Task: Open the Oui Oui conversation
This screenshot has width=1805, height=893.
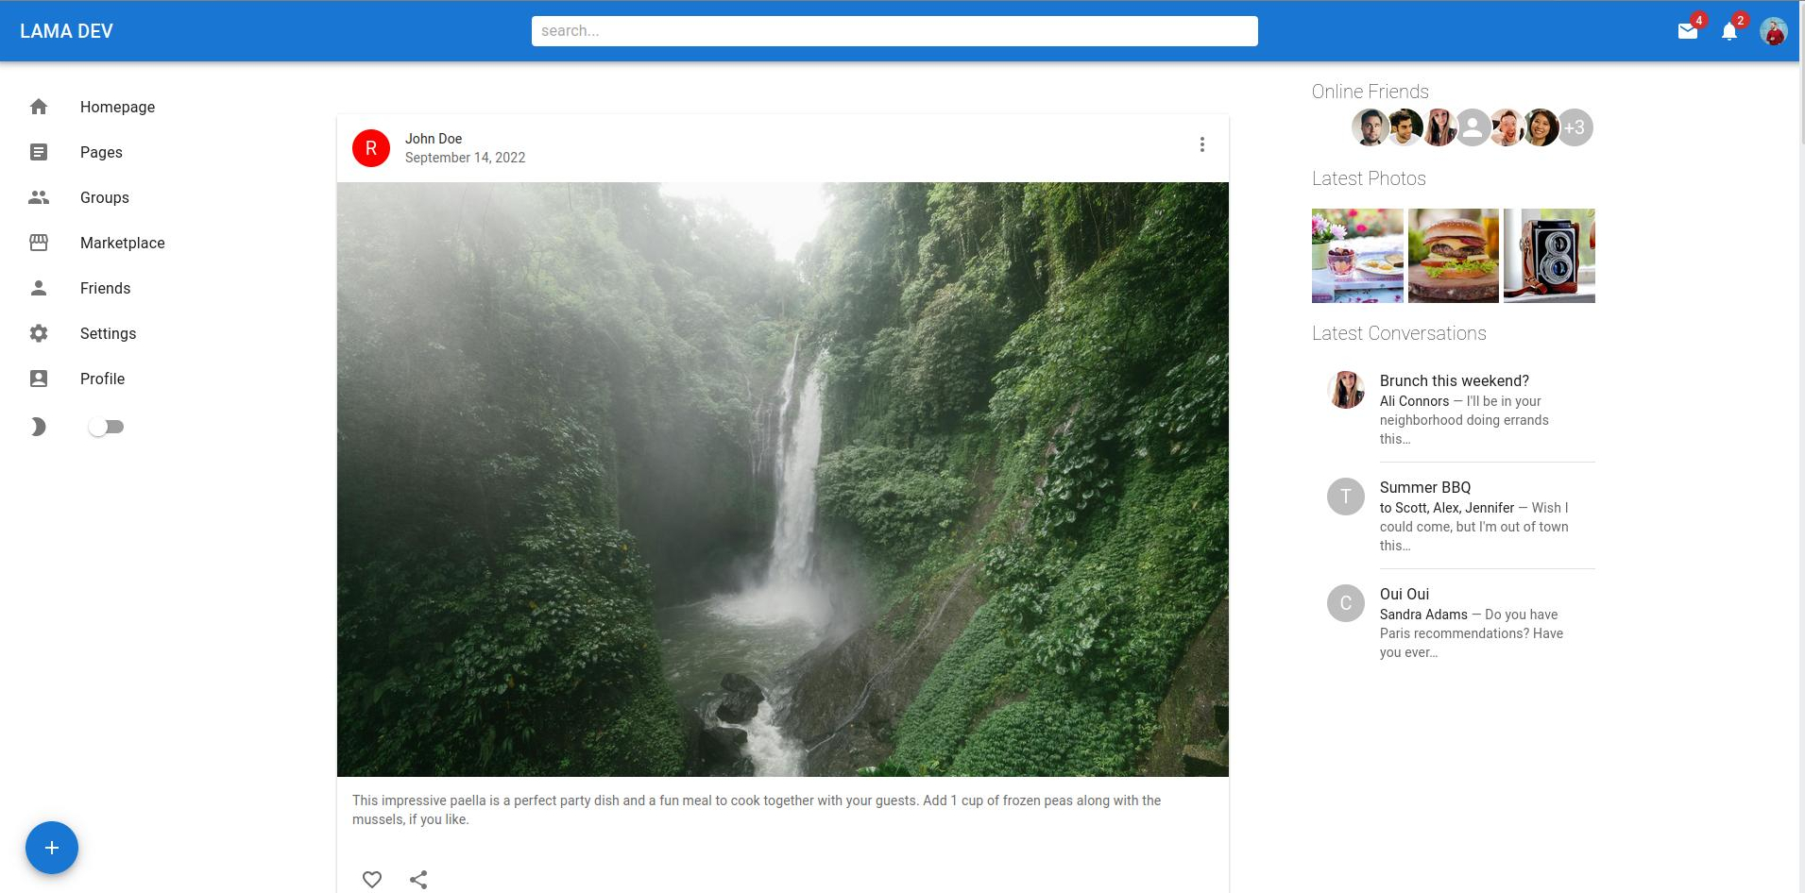Action: click(1454, 622)
